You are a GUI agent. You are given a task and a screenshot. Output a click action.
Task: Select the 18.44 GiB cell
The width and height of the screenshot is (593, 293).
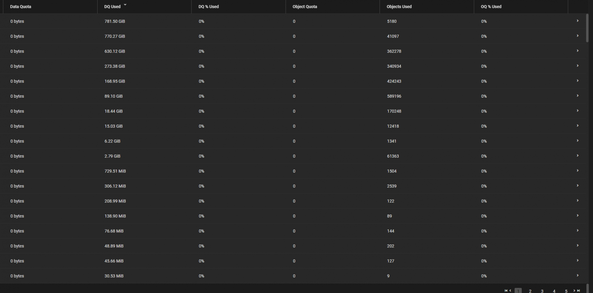[x=113, y=111]
